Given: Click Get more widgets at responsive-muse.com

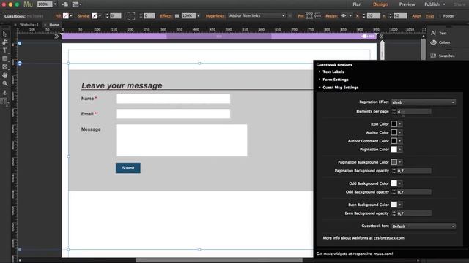Looking at the screenshot, I should coord(355,254).
